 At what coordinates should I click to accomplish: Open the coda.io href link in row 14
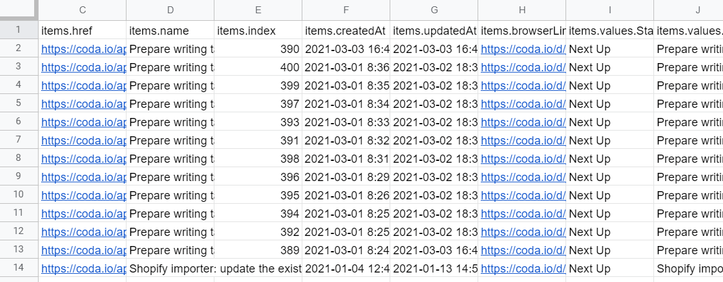point(83,269)
